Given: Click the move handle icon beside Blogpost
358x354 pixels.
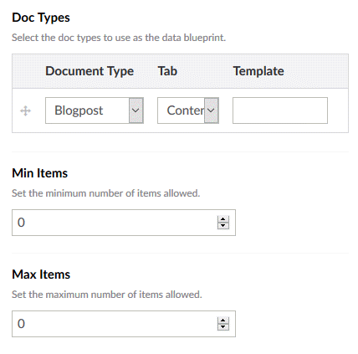Looking at the screenshot, I should coord(25,110).
